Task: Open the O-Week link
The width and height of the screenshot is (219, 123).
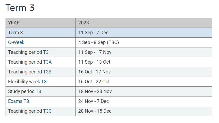Action: click(16, 42)
